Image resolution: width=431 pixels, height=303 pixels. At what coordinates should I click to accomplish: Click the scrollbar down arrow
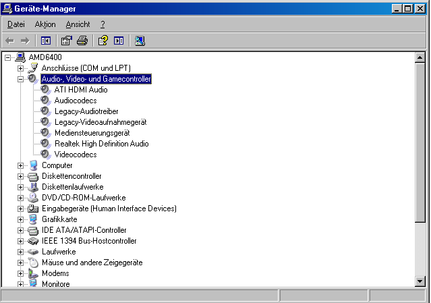(420, 281)
